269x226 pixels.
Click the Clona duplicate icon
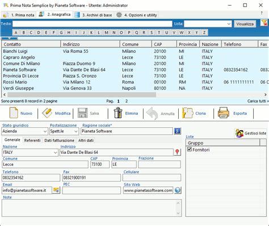187,113
